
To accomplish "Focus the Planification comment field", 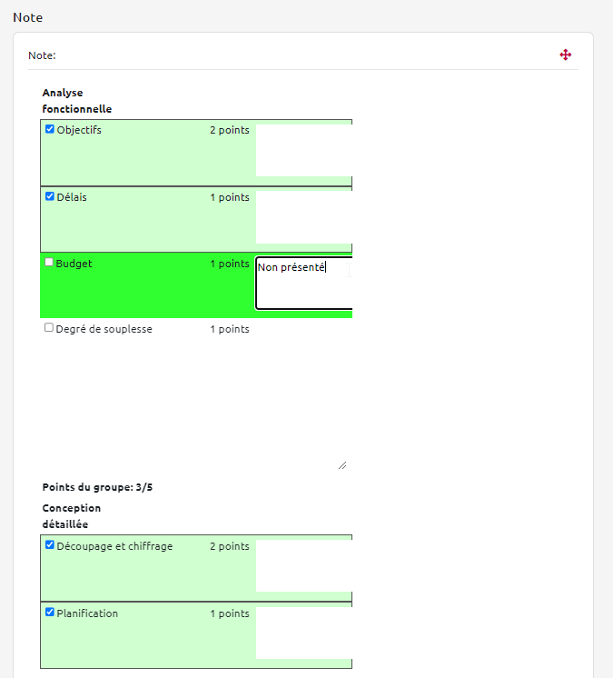I will click(x=303, y=633).
